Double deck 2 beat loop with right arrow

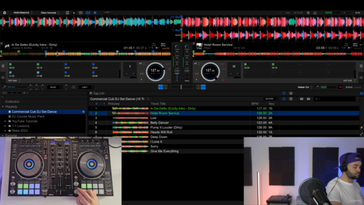(x=237, y=73)
